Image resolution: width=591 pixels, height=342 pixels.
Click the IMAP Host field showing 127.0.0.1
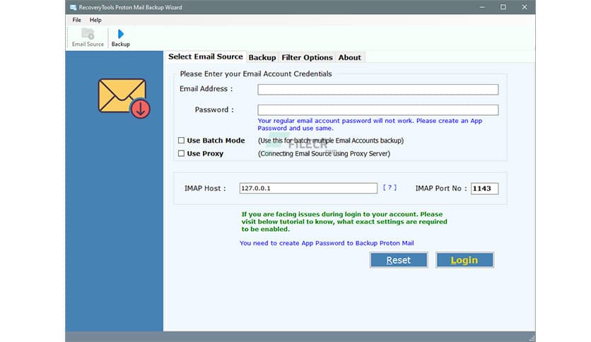(308, 188)
